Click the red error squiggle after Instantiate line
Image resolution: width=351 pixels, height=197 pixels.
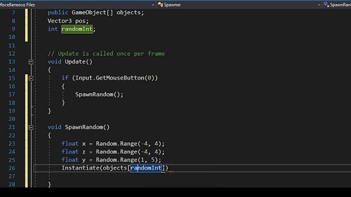171,171
